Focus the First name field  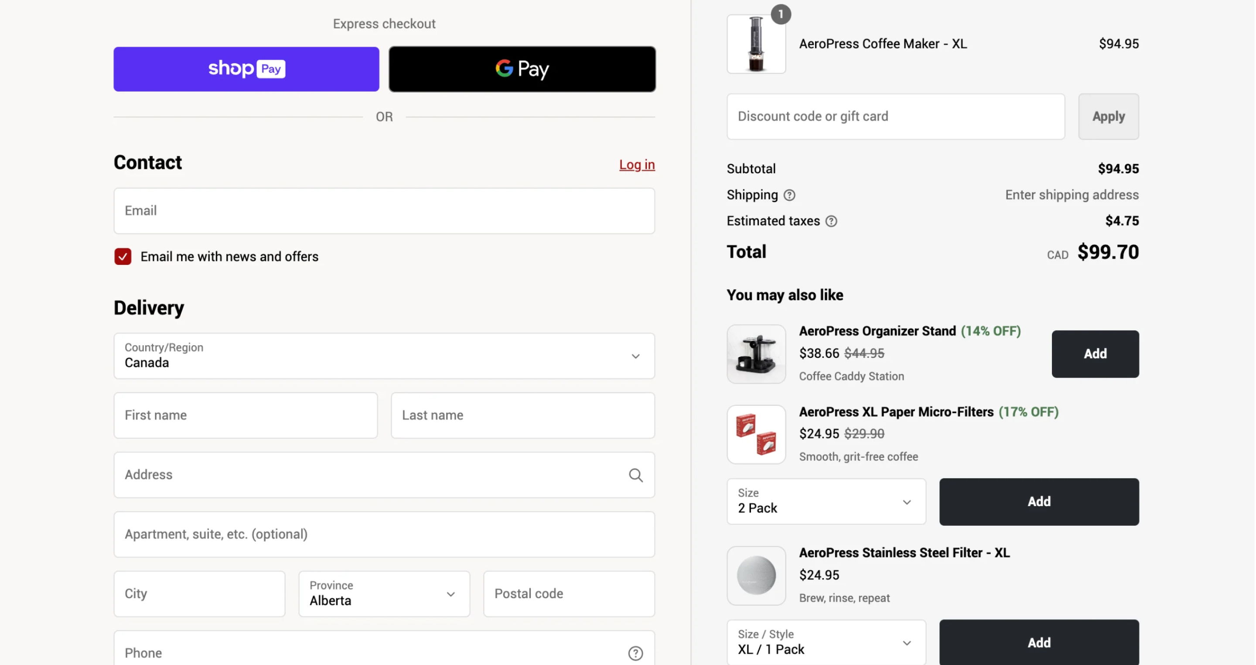tap(246, 416)
